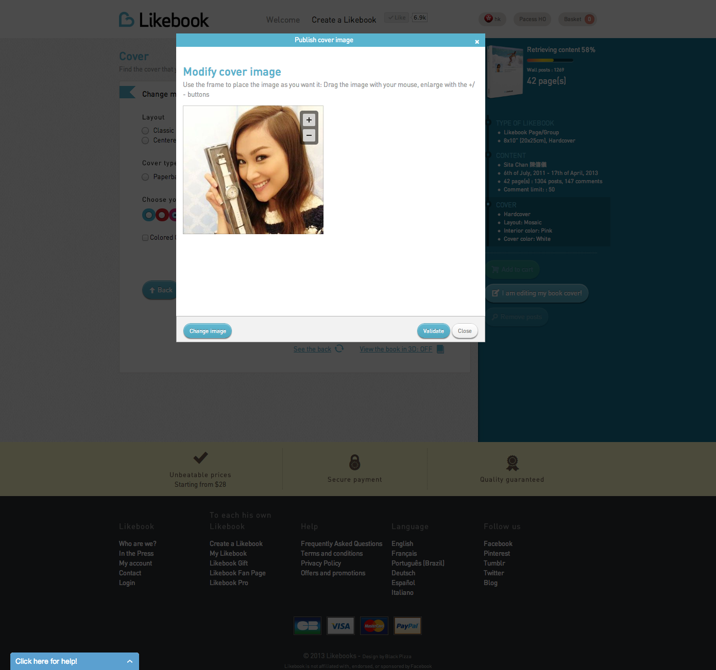Click I am editing my book cover button
This screenshot has width=716, height=670.
tap(537, 293)
